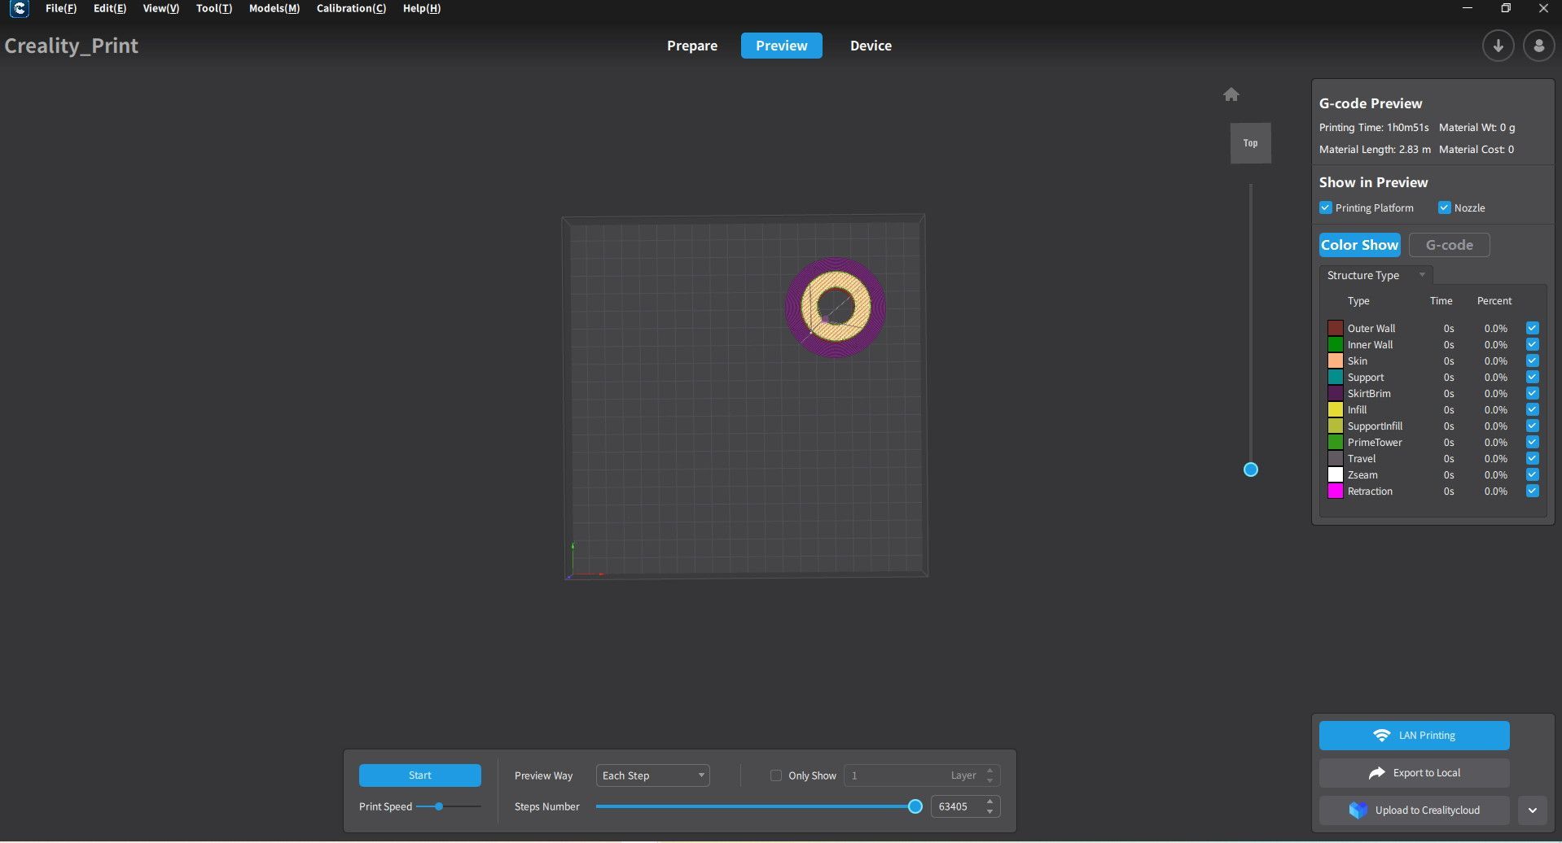Switch to the G-code view button
Viewport: 1562px width, 843px height.
[1450, 245]
